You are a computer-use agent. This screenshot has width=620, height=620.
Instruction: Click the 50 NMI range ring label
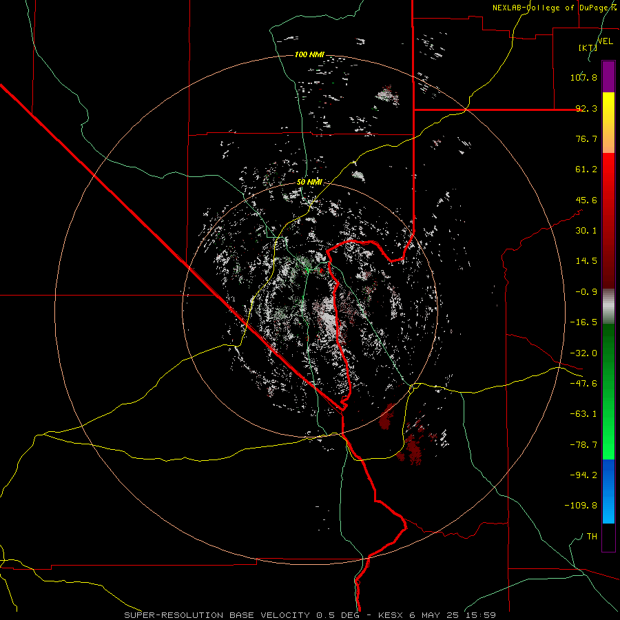coord(309,182)
